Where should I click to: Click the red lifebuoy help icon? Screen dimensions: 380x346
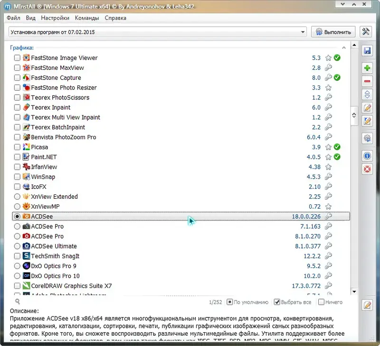pos(367,169)
